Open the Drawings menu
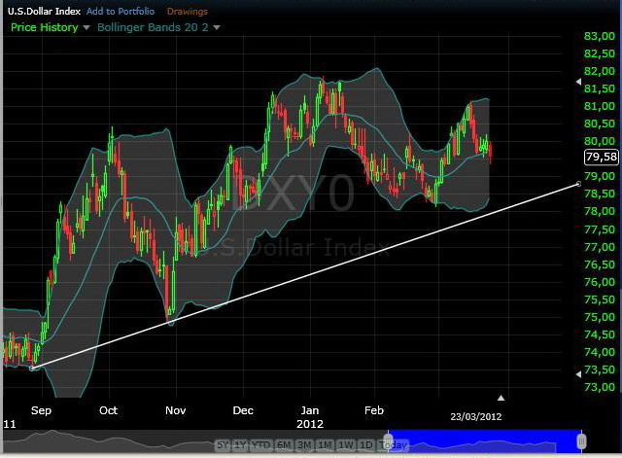The image size is (622, 458). [x=188, y=11]
